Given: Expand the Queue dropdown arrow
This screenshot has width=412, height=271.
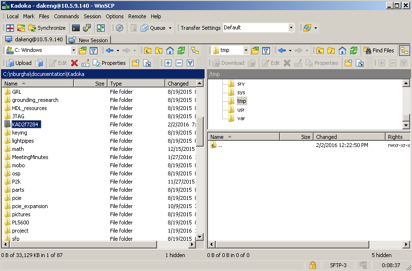Looking at the screenshot, I should pyautogui.click(x=170, y=28).
